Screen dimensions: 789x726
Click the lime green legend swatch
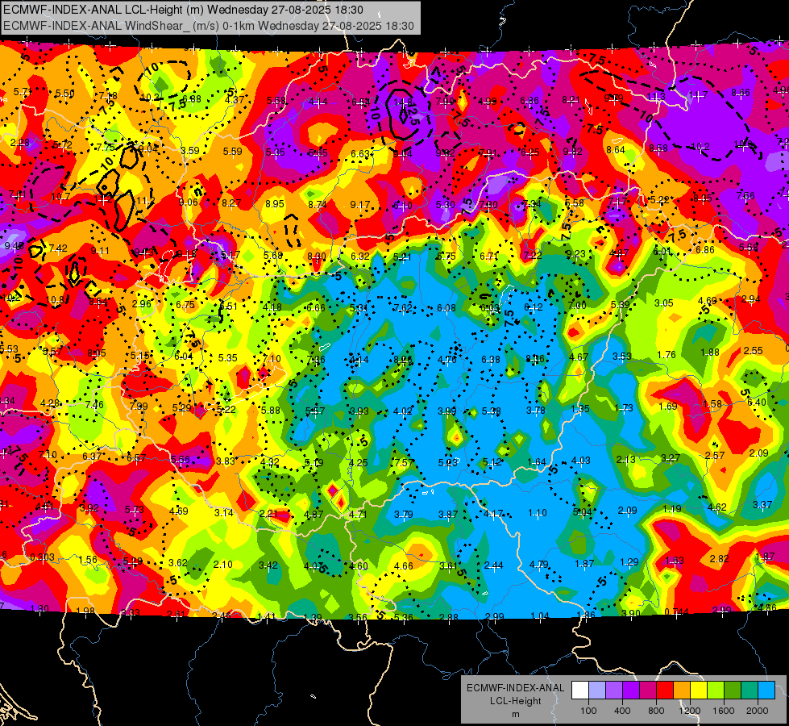[x=716, y=690]
